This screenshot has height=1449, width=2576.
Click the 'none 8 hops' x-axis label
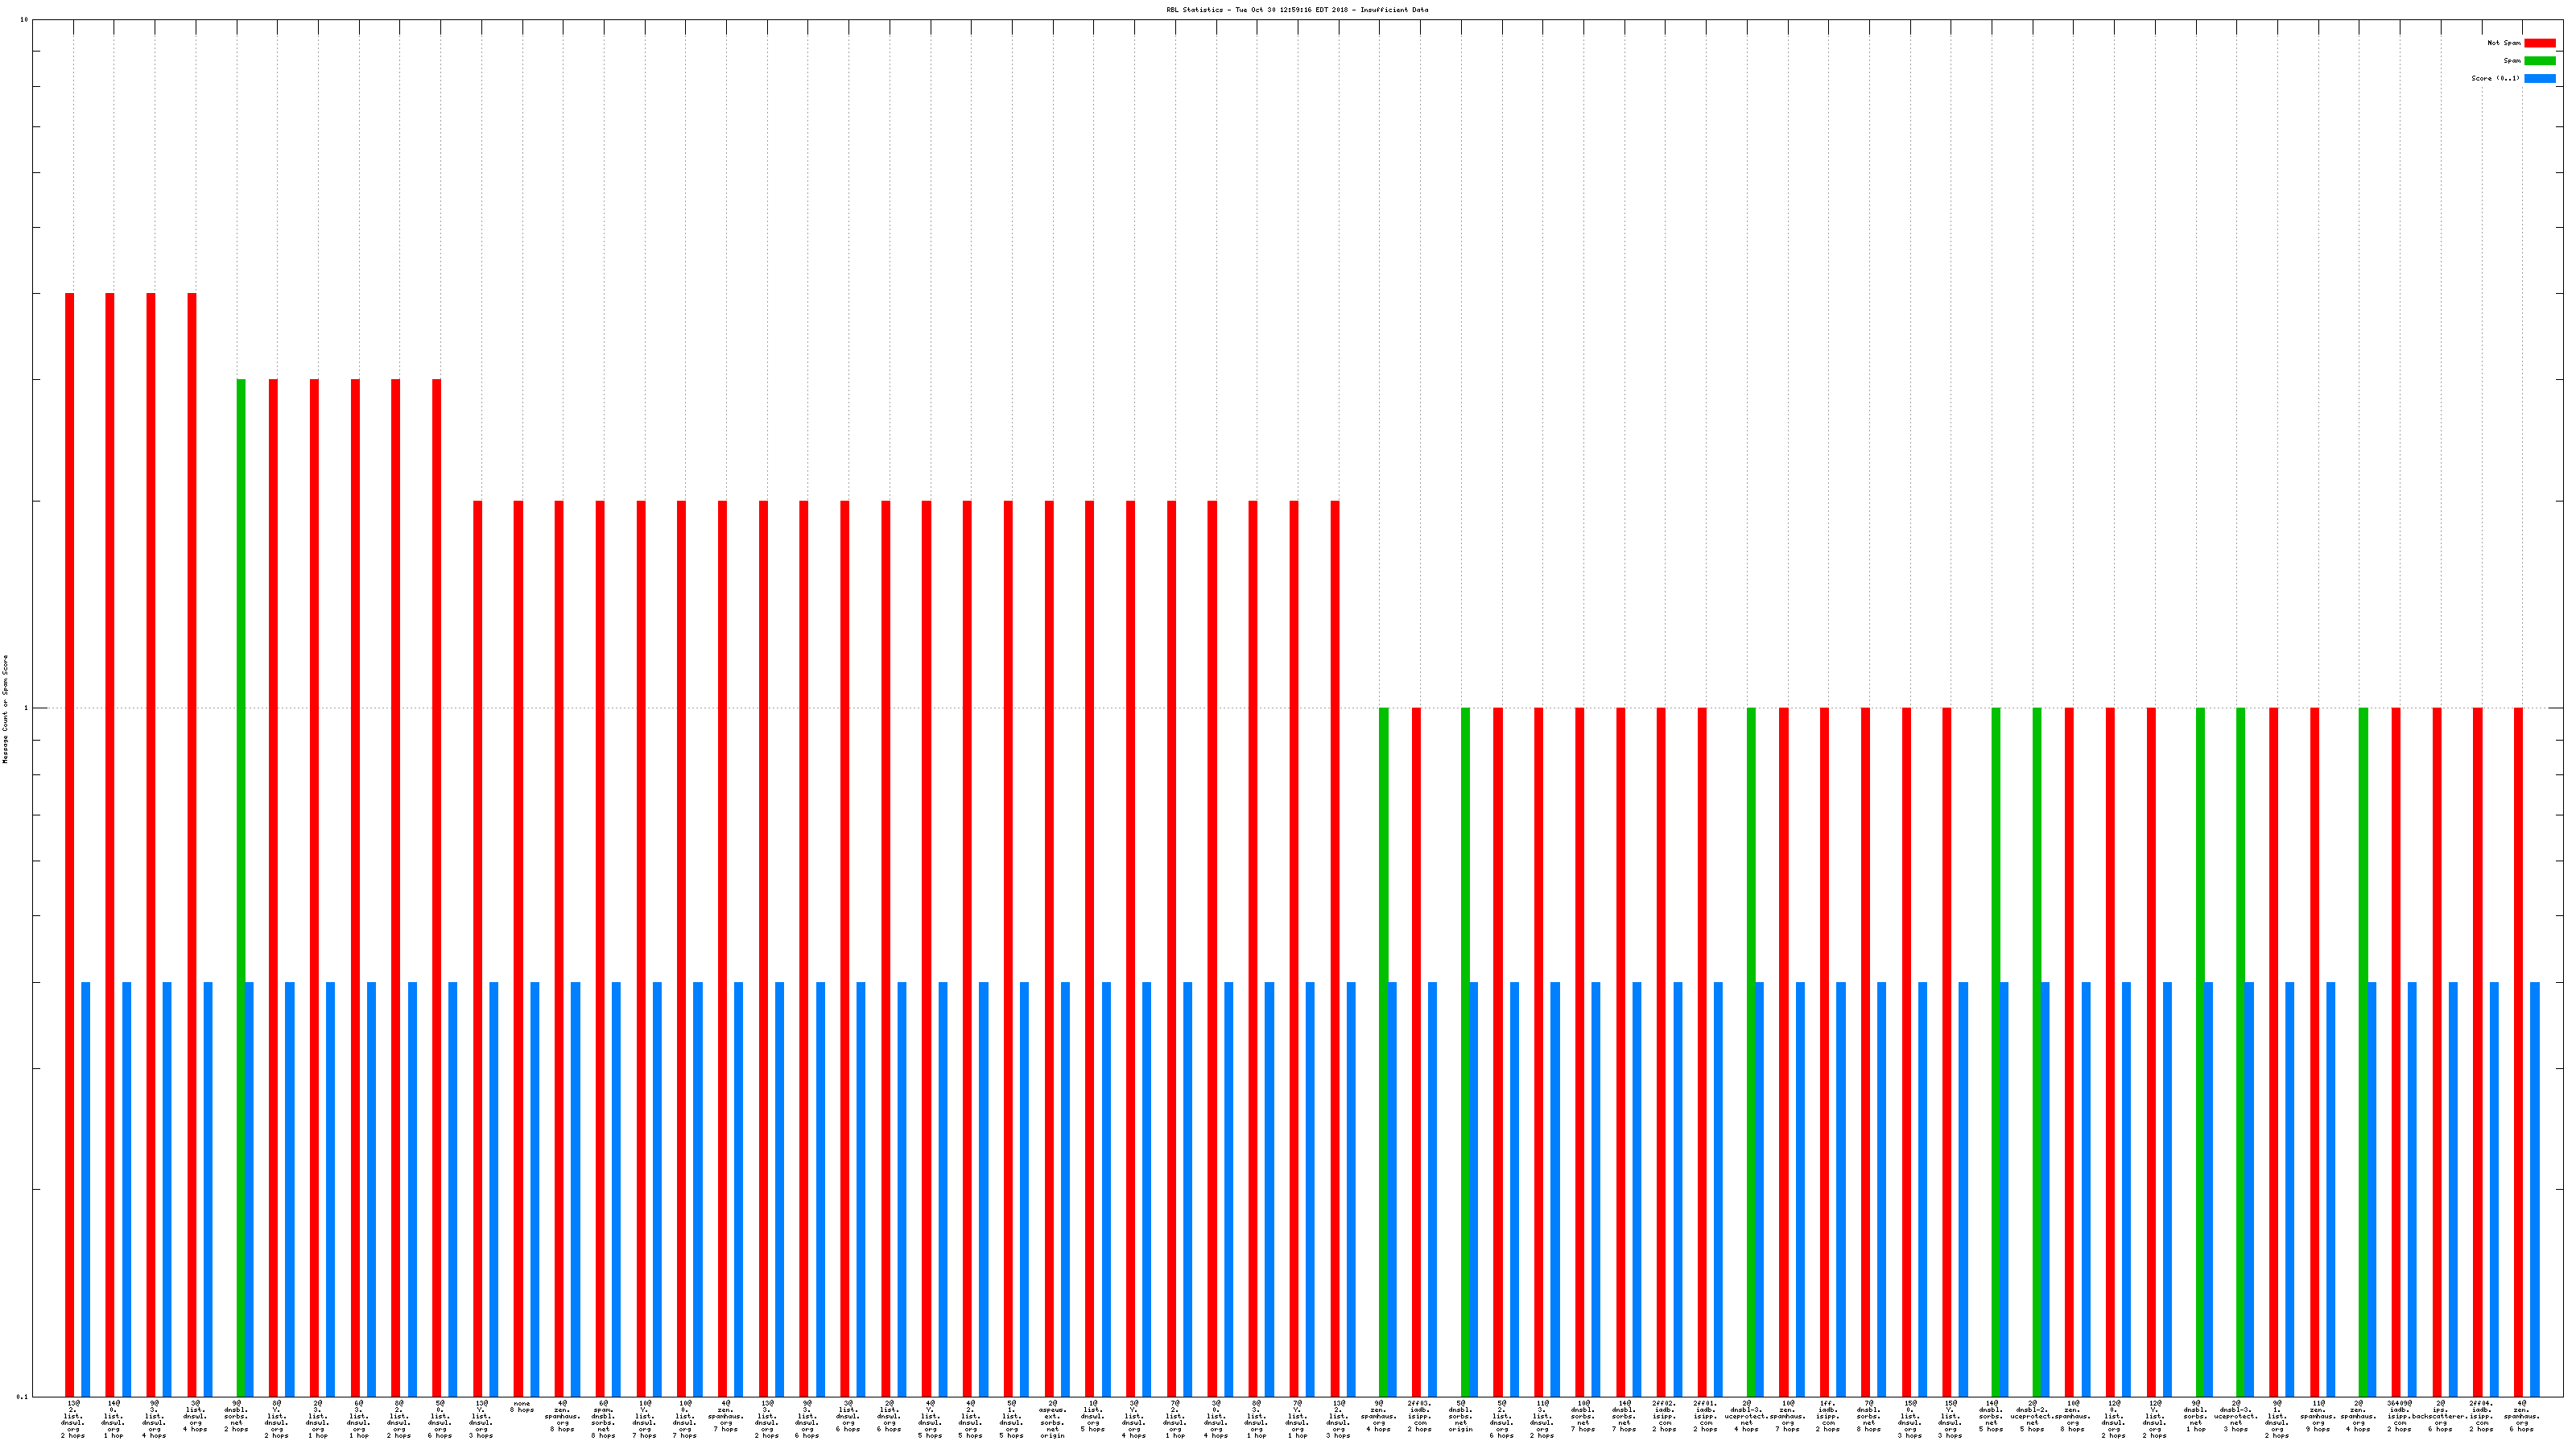click(x=522, y=1406)
